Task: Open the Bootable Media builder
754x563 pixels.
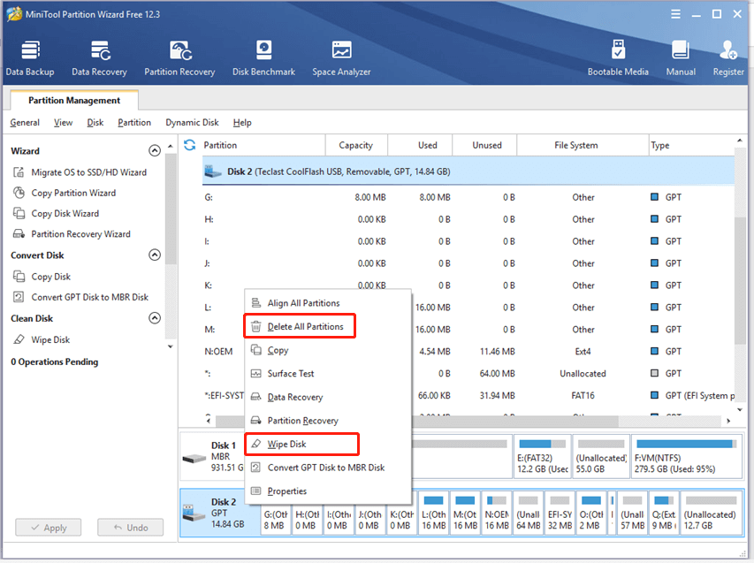Action: [x=618, y=58]
